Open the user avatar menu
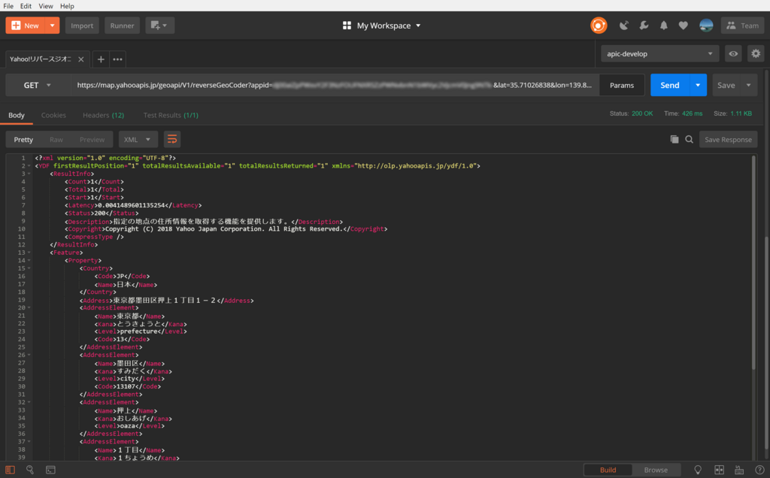 click(706, 26)
